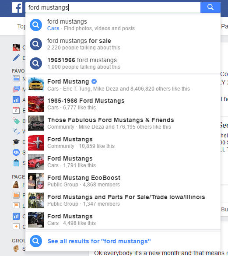Open the Ford Mustang EcoBoost public group
Viewport: 228px width, 256px height.
click(x=123, y=181)
